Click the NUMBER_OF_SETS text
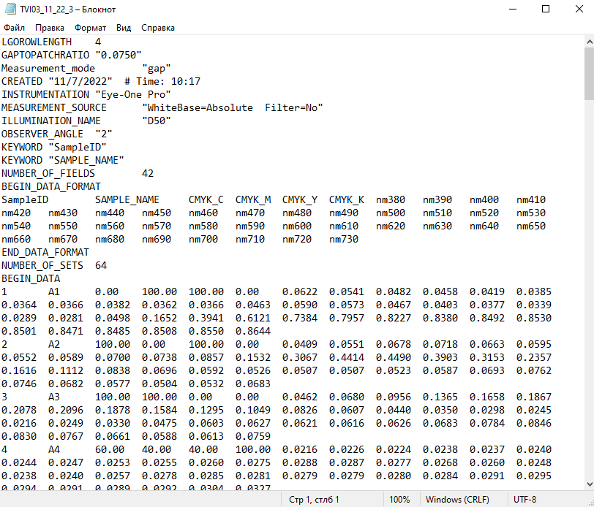The height and width of the screenshot is (507, 594). coord(42,265)
